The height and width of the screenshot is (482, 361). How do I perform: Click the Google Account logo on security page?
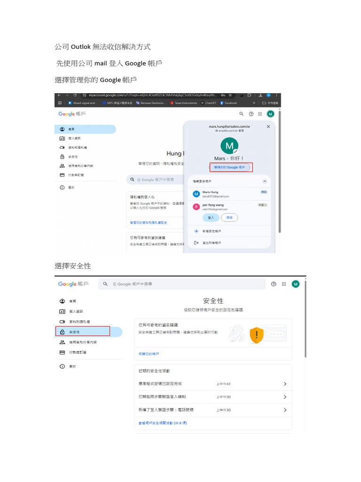(73, 284)
